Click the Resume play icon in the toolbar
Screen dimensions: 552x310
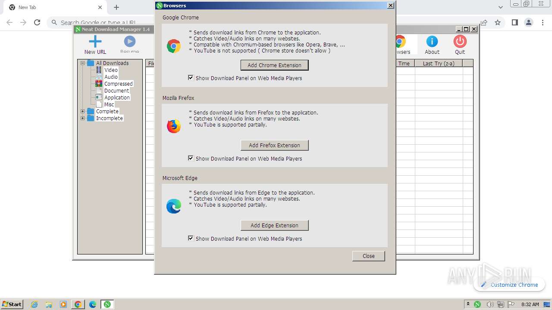(129, 41)
